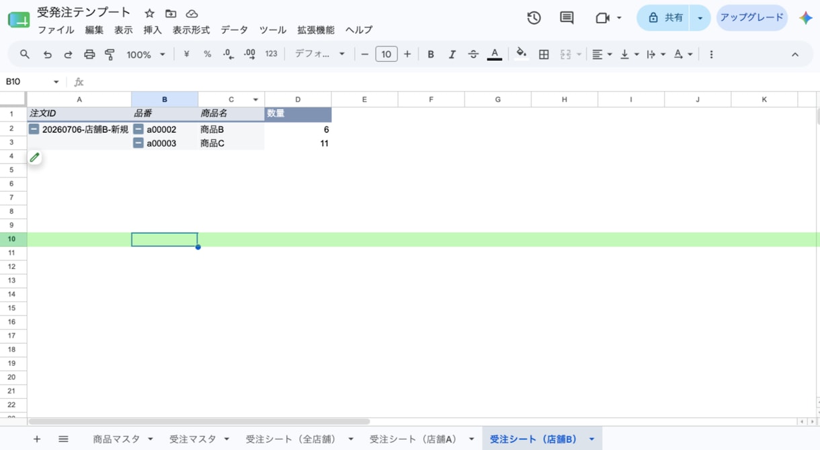This screenshot has width=820, height=450.
Task: Click the pivot table edit pencil
Action: tap(35, 157)
